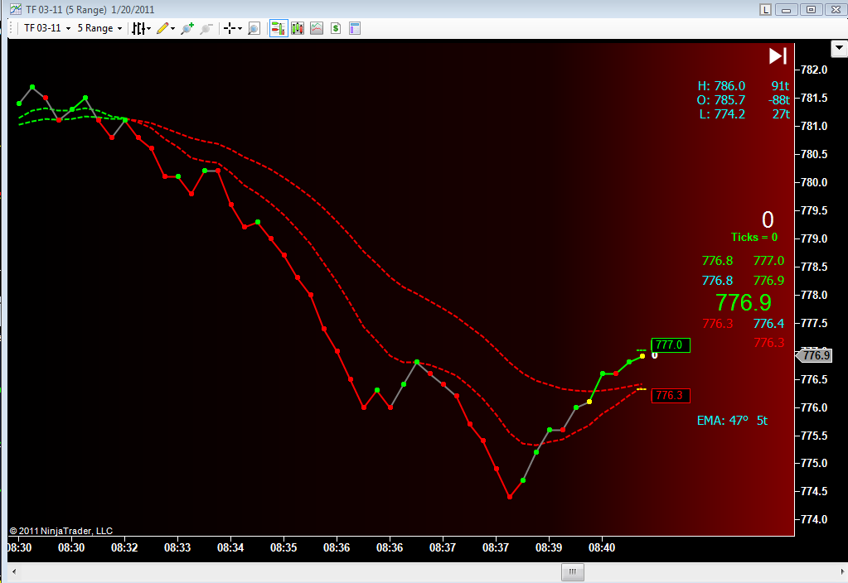Click the red 776.3 price marker box
The height and width of the screenshot is (583, 848).
pos(671,396)
